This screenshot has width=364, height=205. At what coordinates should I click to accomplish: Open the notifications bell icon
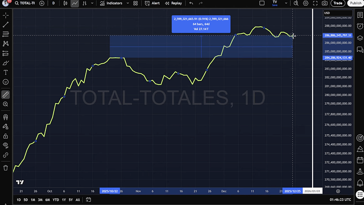coord(360,183)
